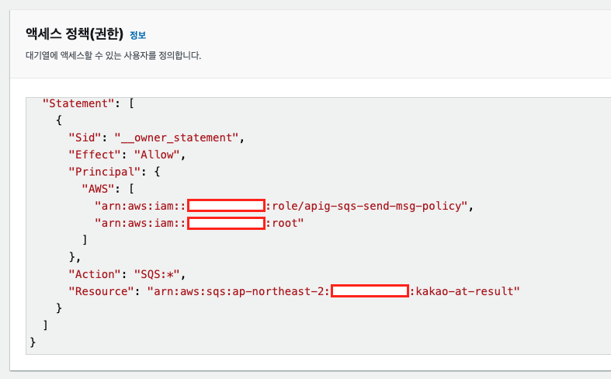Image resolution: width=611 pixels, height=379 pixels.
Task: Click the role/apig-sqs-send-msg-policy ARN text
Action: [369, 206]
